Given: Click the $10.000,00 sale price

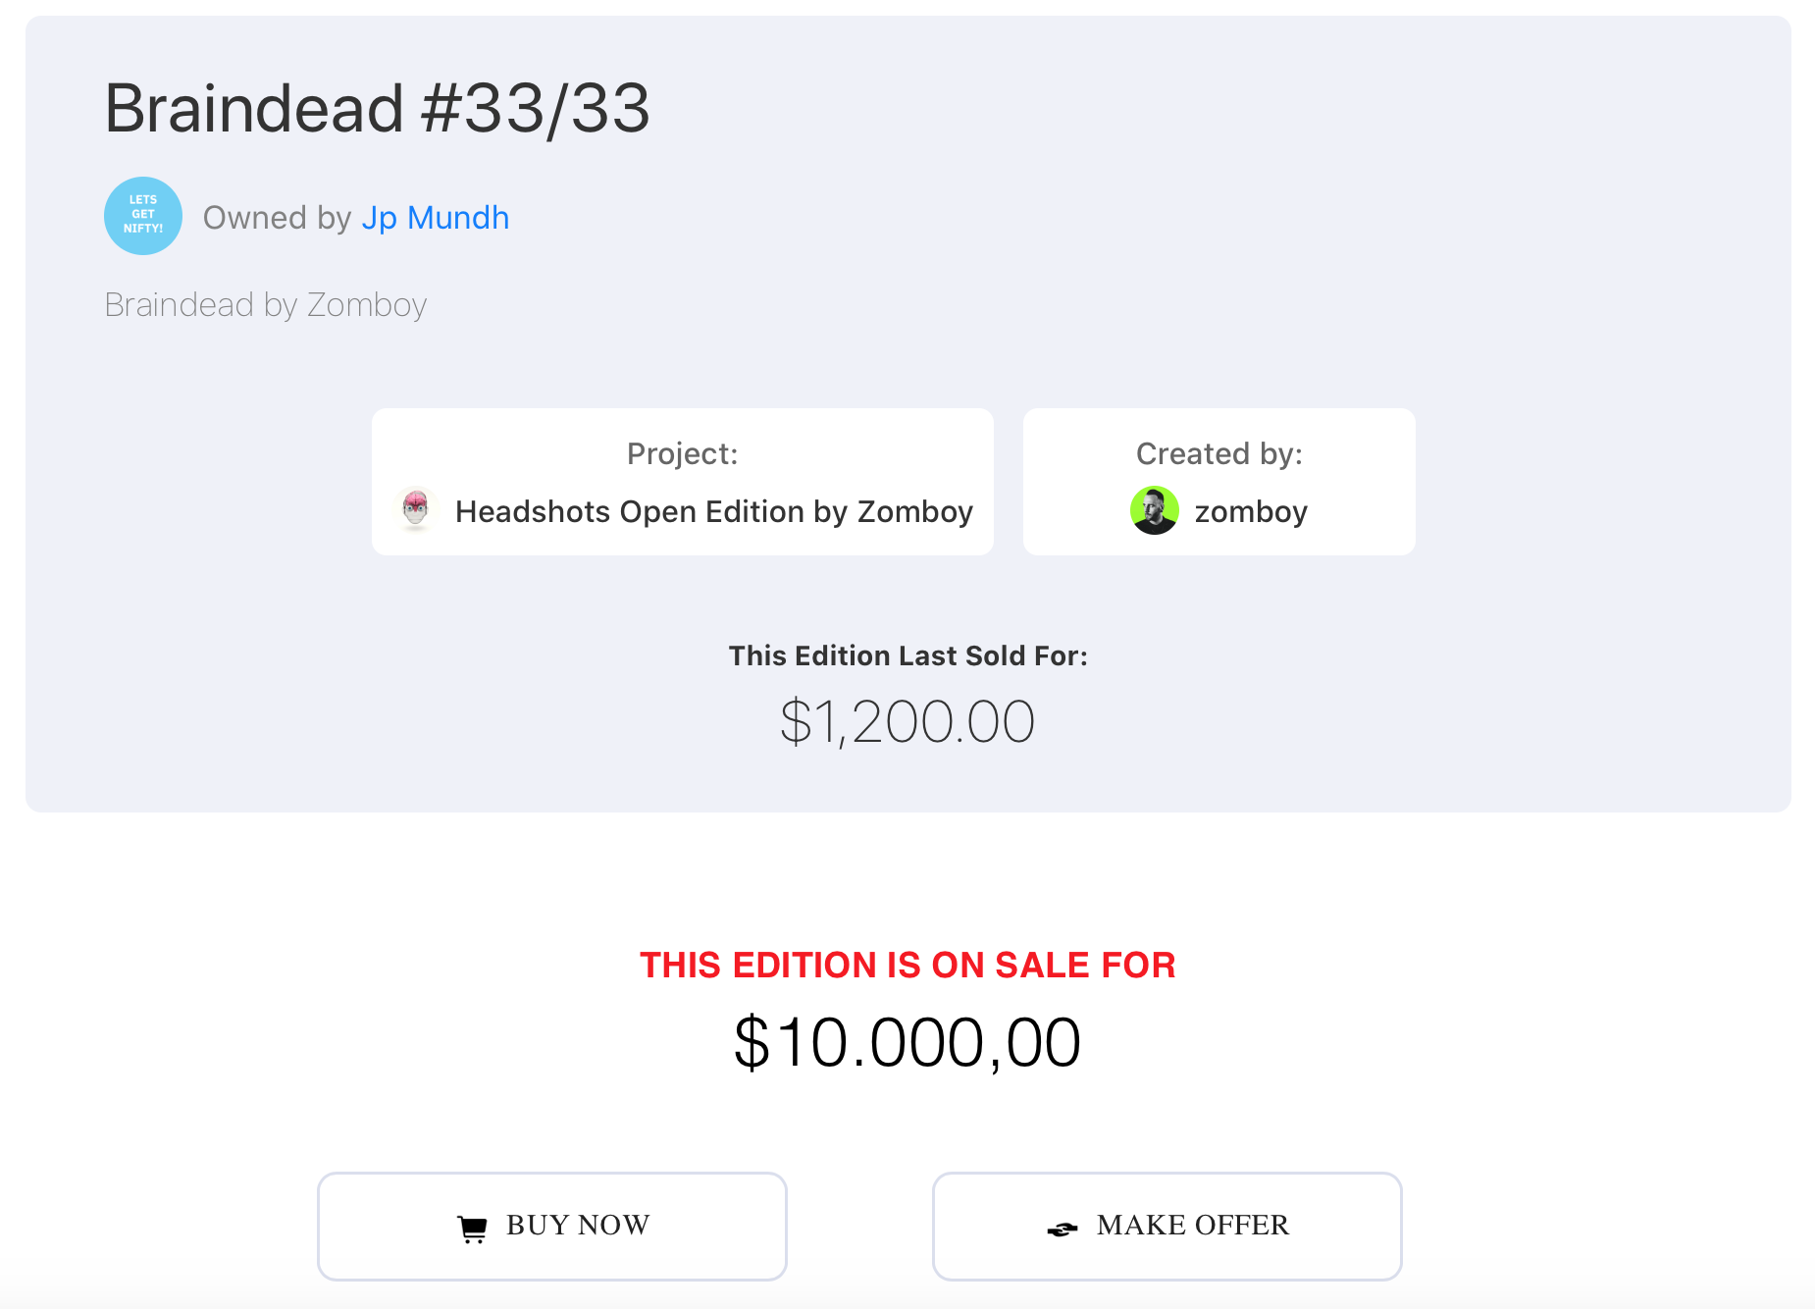Looking at the screenshot, I should tap(907, 1042).
